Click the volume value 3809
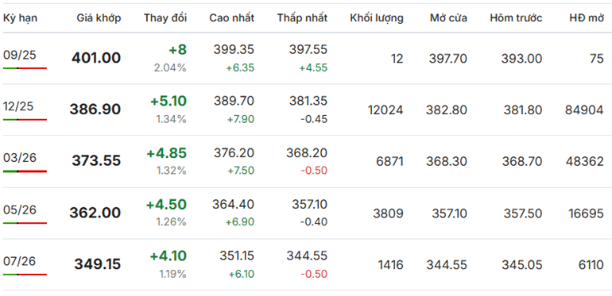 pos(389,213)
